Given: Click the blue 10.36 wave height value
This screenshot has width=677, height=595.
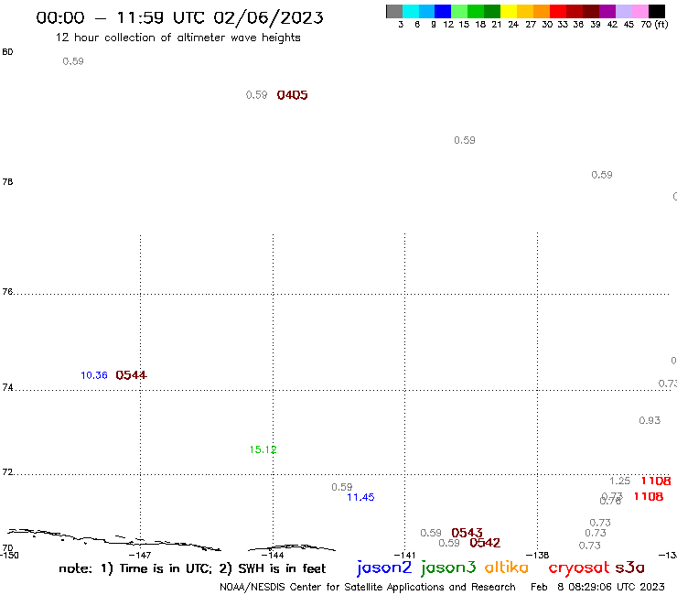Looking at the screenshot, I should point(94,375).
